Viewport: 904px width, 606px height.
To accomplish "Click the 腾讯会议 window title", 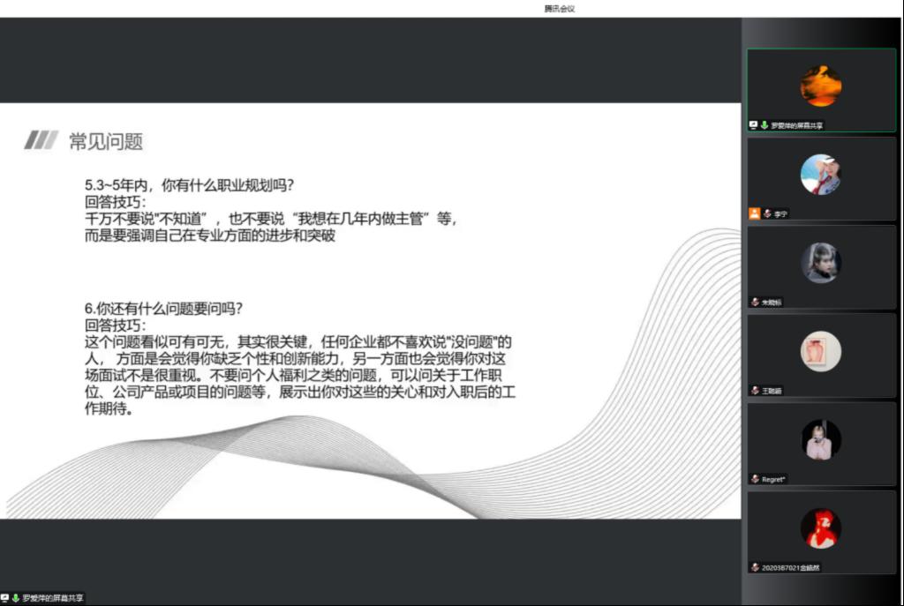I will pyautogui.click(x=559, y=9).
